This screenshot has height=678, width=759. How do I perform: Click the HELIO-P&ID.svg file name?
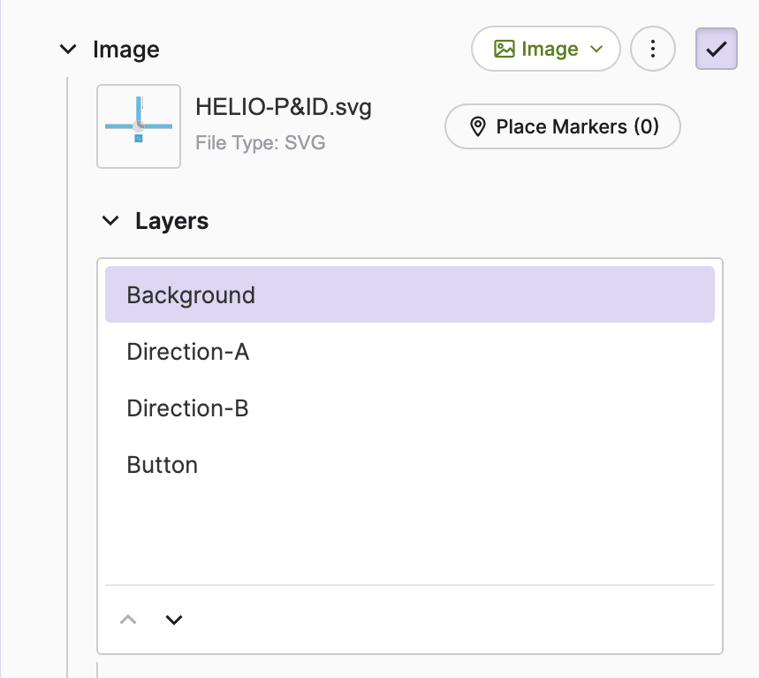(x=283, y=109)
